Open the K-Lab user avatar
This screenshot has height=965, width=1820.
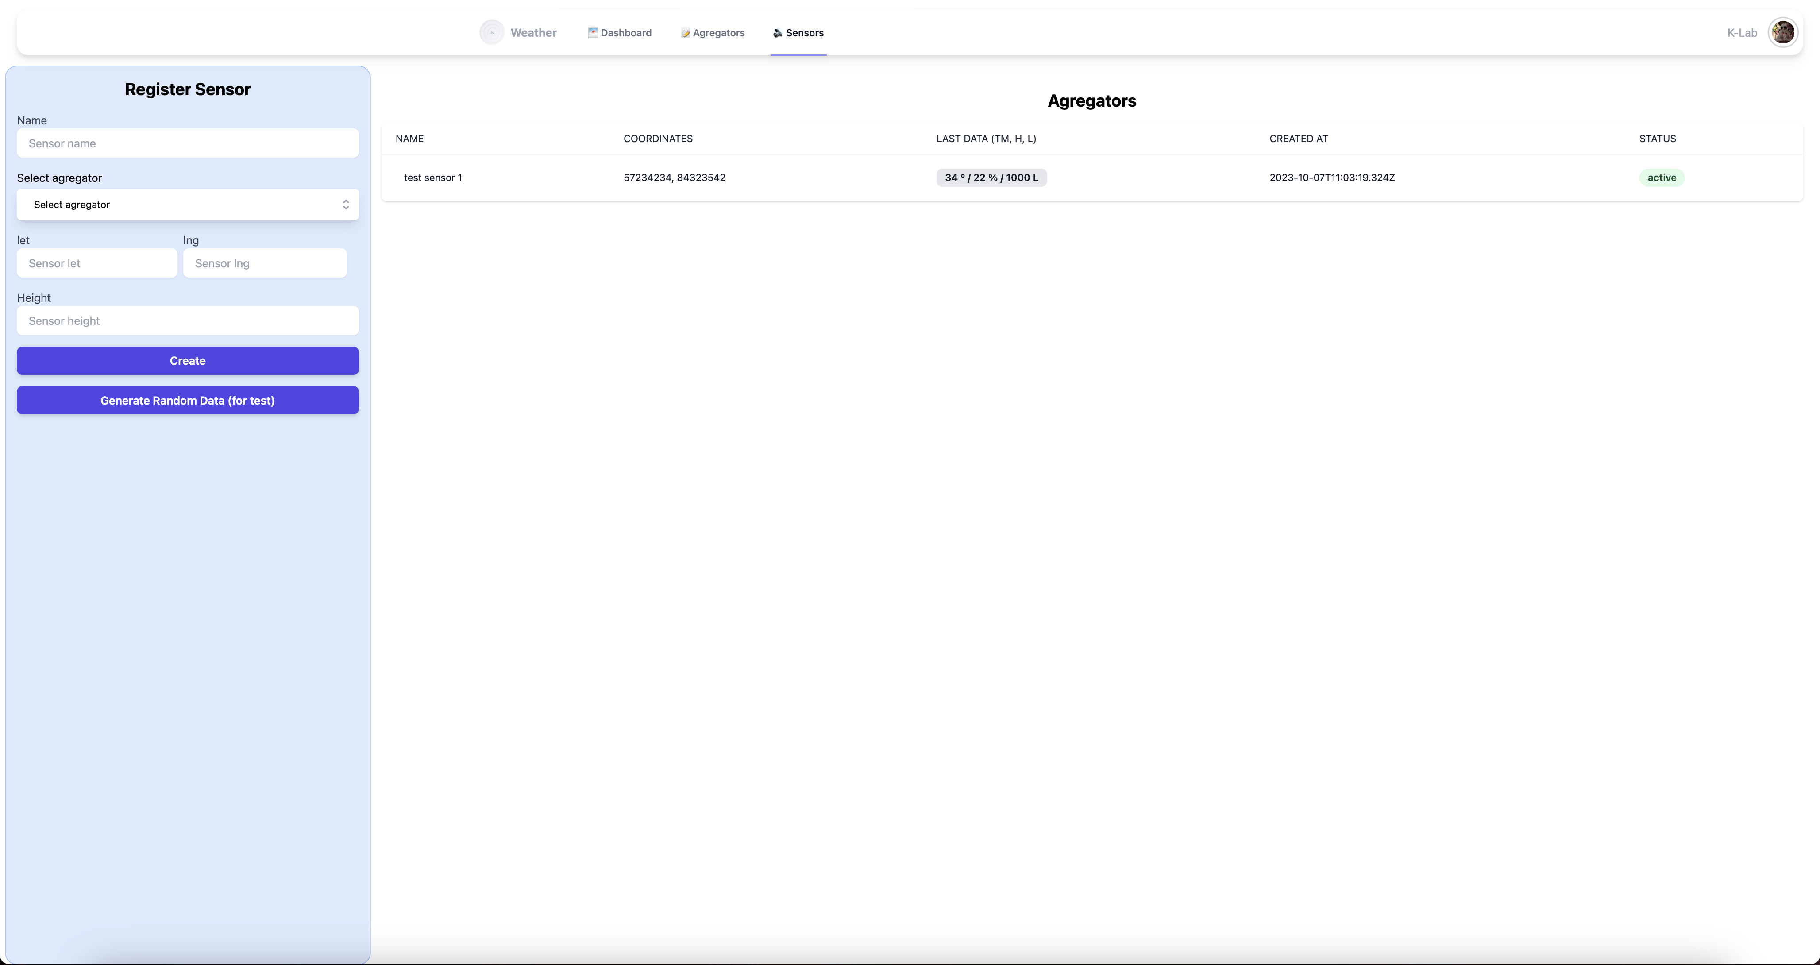(1782, 32)
